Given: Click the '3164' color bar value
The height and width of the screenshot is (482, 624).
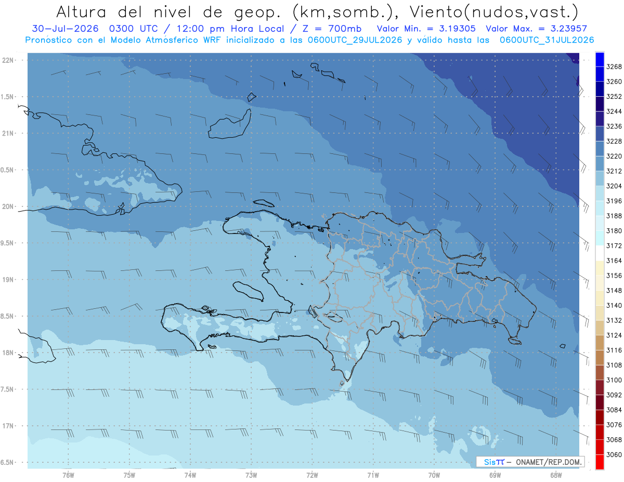Looking at the screenshot, I should (x=614, y=260).
